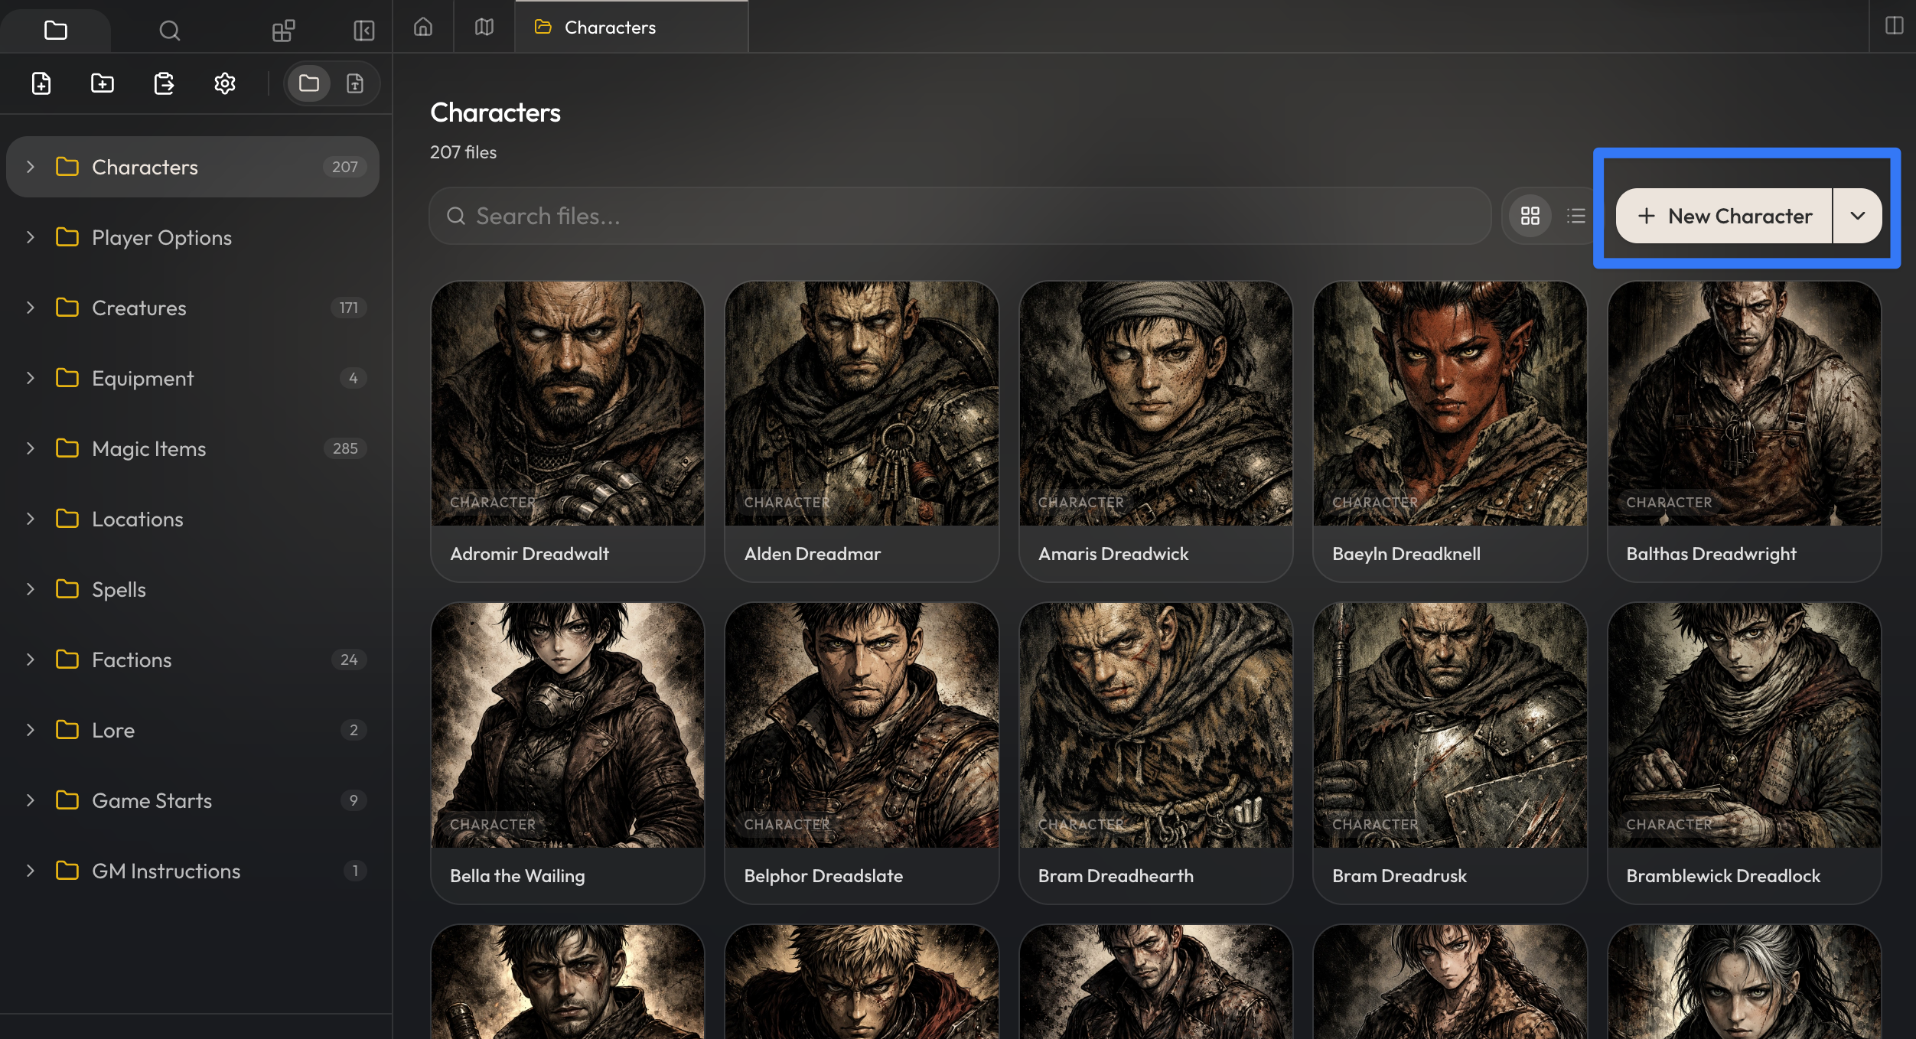This screenshot has width=1916, height=1039.
Task: Click the 171 count badge on Creatures
Action: (x=349, y=308)
